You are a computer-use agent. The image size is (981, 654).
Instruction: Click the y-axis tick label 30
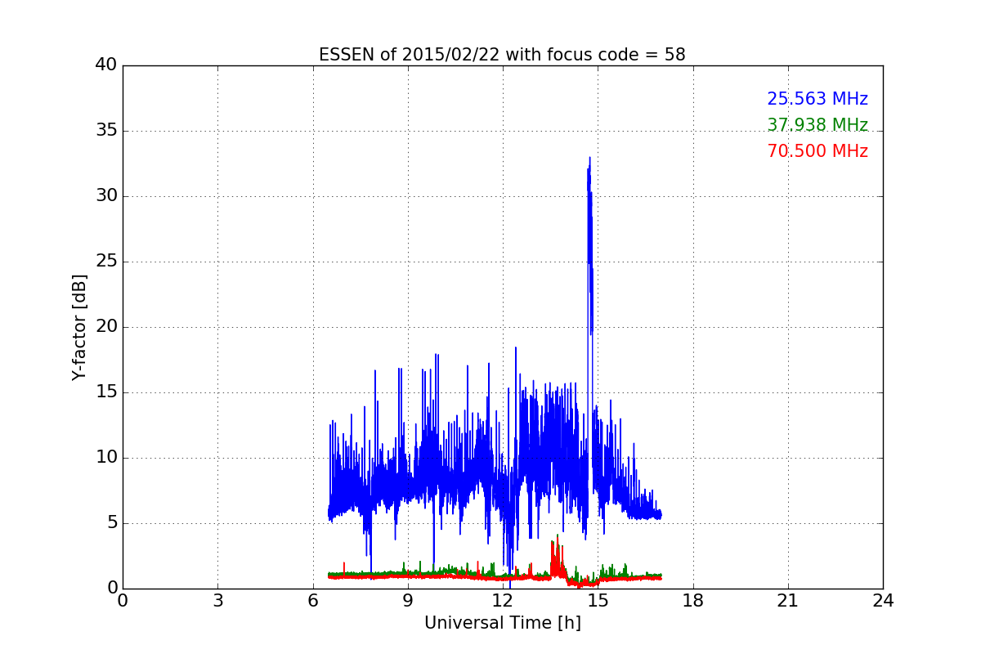point(106,196)
